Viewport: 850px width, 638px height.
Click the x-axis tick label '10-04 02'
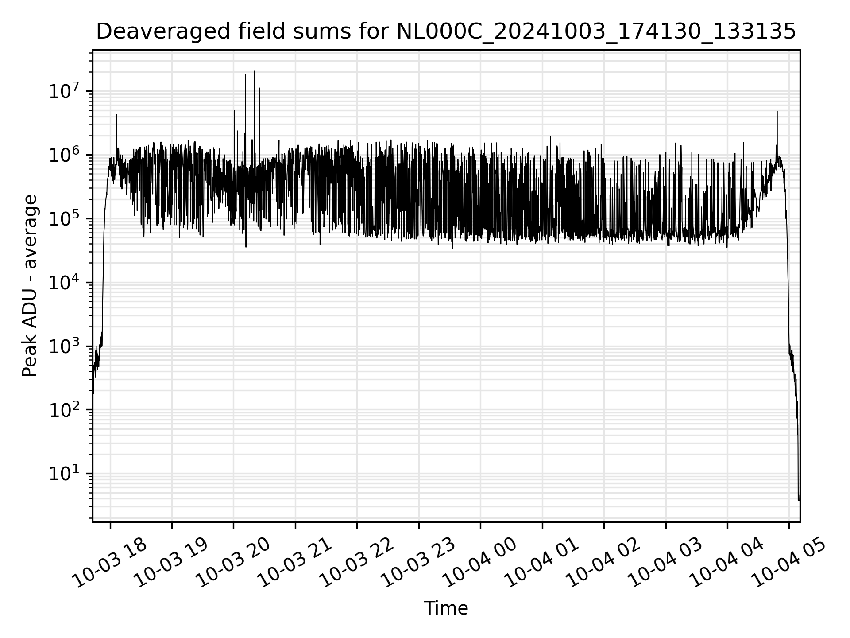click(603, 562)
